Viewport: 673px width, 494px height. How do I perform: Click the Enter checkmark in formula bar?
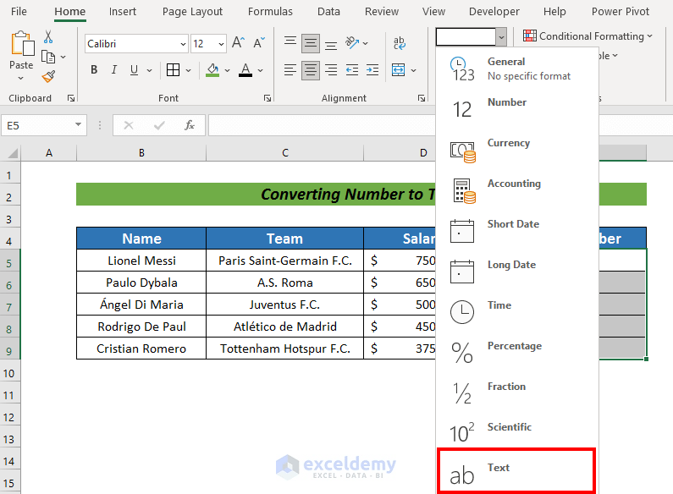(x=159, y=125)
